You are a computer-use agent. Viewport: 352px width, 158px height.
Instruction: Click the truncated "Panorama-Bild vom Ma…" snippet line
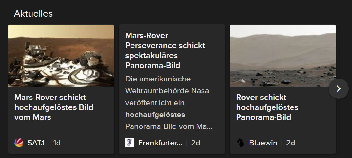169,126
